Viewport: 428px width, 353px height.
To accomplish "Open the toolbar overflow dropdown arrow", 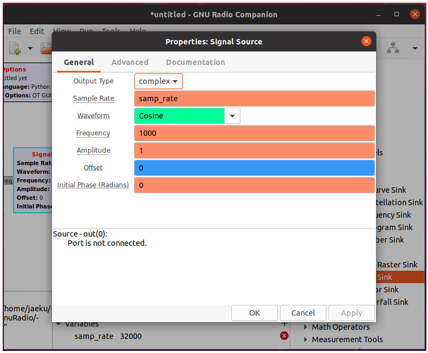I will click(x=415, y=48).
